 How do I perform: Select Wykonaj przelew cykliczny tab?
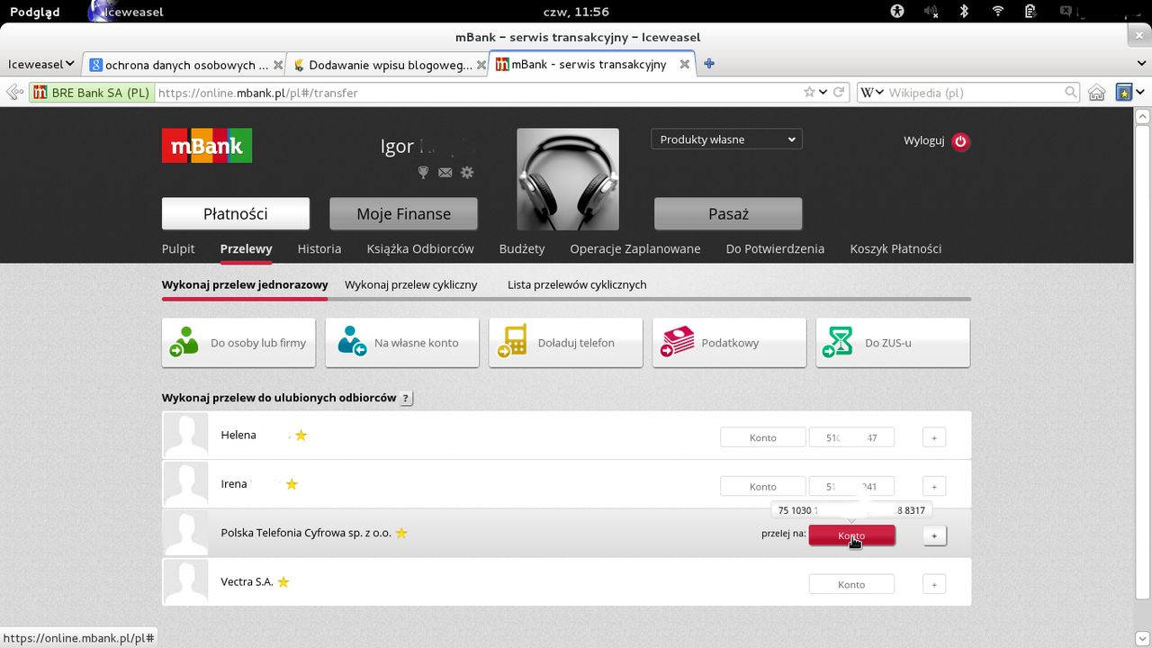(410, 284)
